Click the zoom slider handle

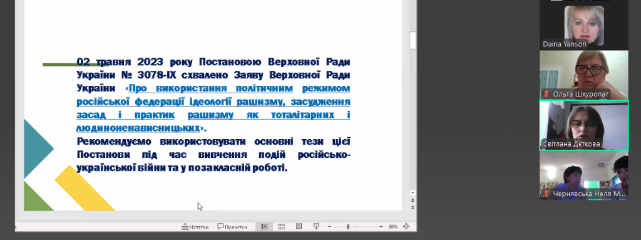click(348, 226)
